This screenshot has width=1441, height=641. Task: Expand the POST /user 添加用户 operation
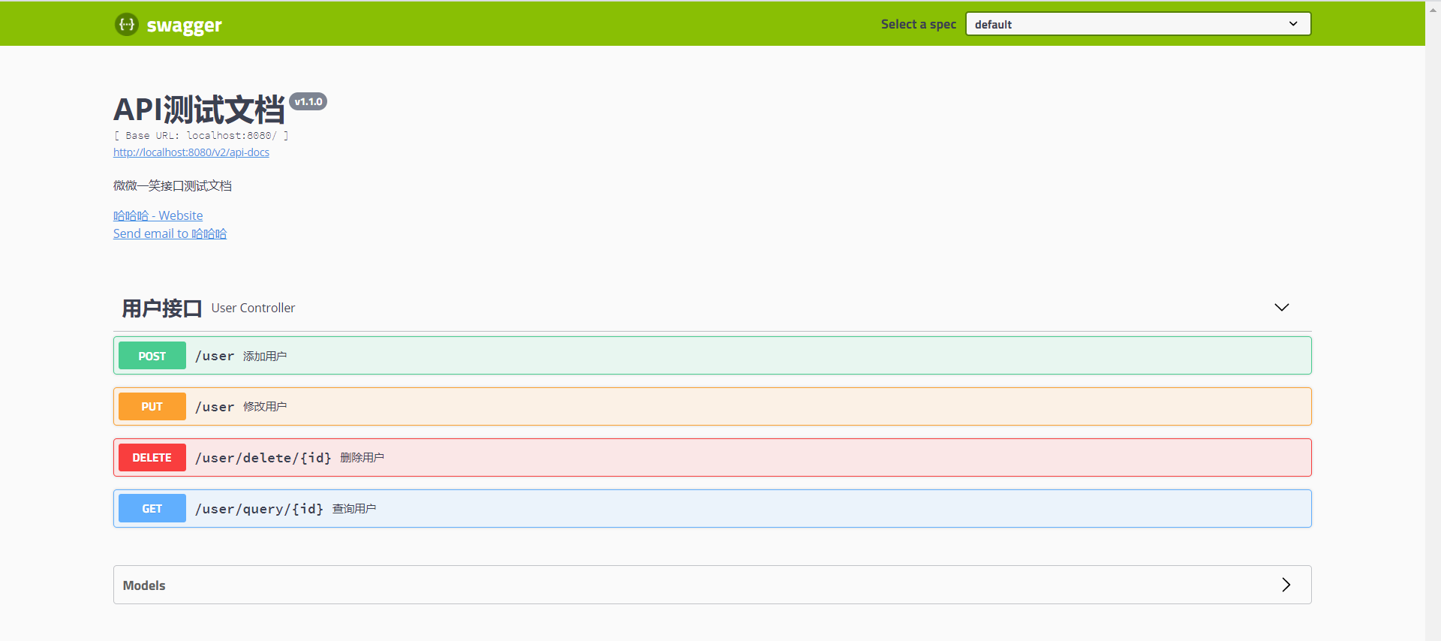712,356
